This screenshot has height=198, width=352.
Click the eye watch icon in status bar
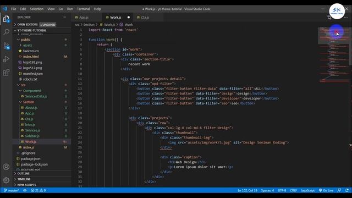click(25, 190)
